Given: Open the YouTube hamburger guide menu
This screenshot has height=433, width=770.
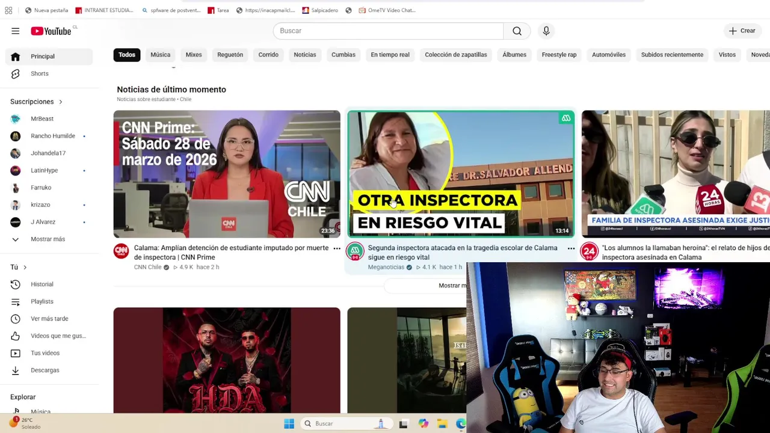Looking at the screenshot, I should (x=15, y=31).
